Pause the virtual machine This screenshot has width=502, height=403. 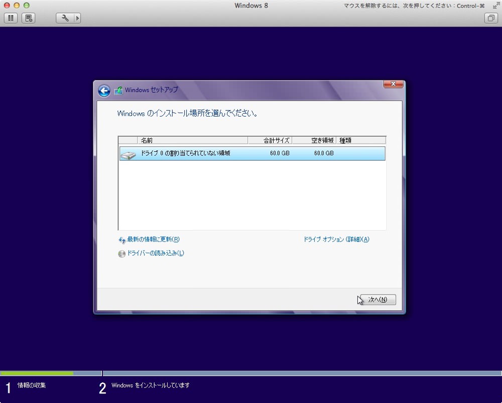tap(11, 18)
